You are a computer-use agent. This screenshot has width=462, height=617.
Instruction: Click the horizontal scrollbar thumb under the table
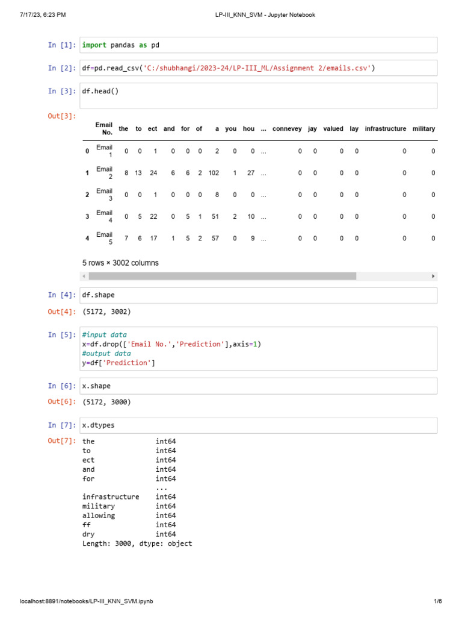223,276
